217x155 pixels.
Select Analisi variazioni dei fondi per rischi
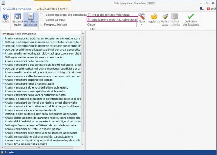click(x=41, y=103)
